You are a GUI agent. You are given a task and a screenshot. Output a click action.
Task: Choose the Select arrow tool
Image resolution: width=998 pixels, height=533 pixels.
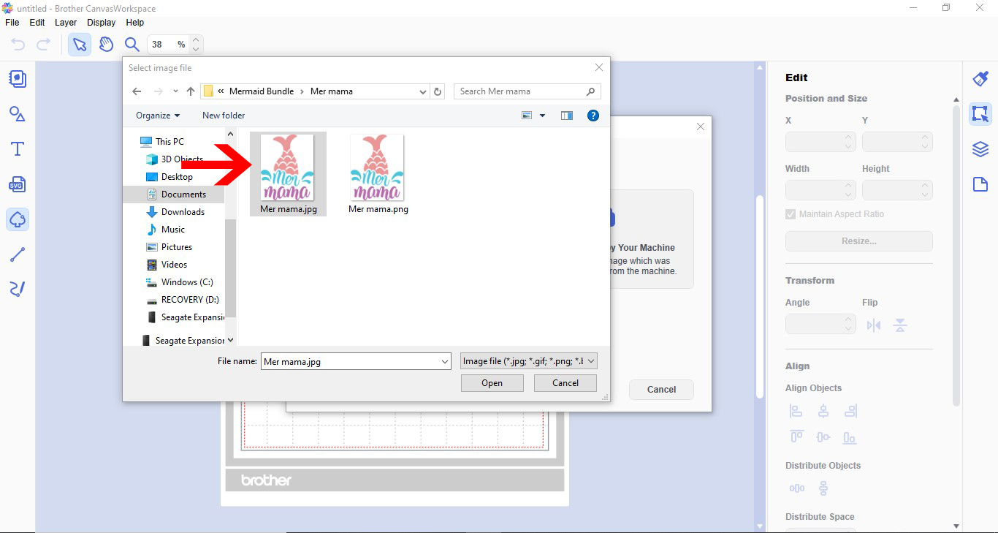point(80,45)
